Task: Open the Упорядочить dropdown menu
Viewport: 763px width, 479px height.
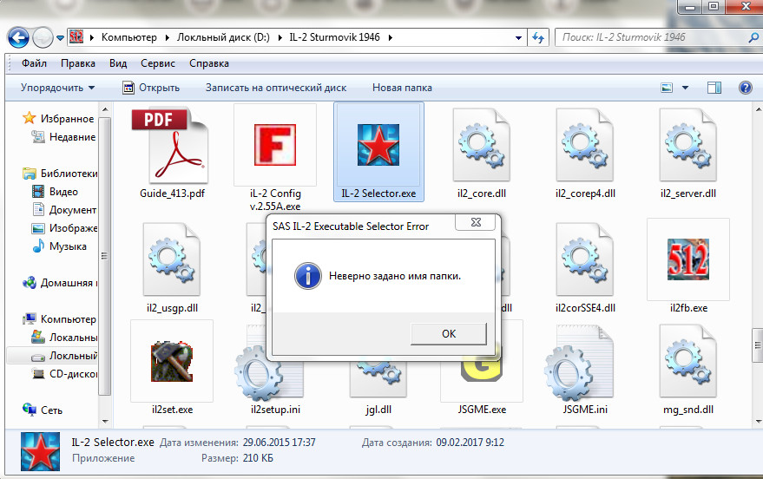Action: pos(57,88)
